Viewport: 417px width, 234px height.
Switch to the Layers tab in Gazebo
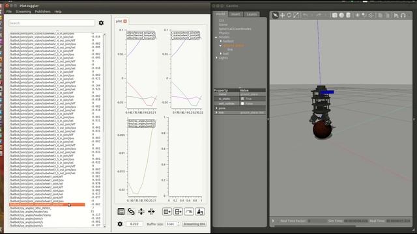252,14
